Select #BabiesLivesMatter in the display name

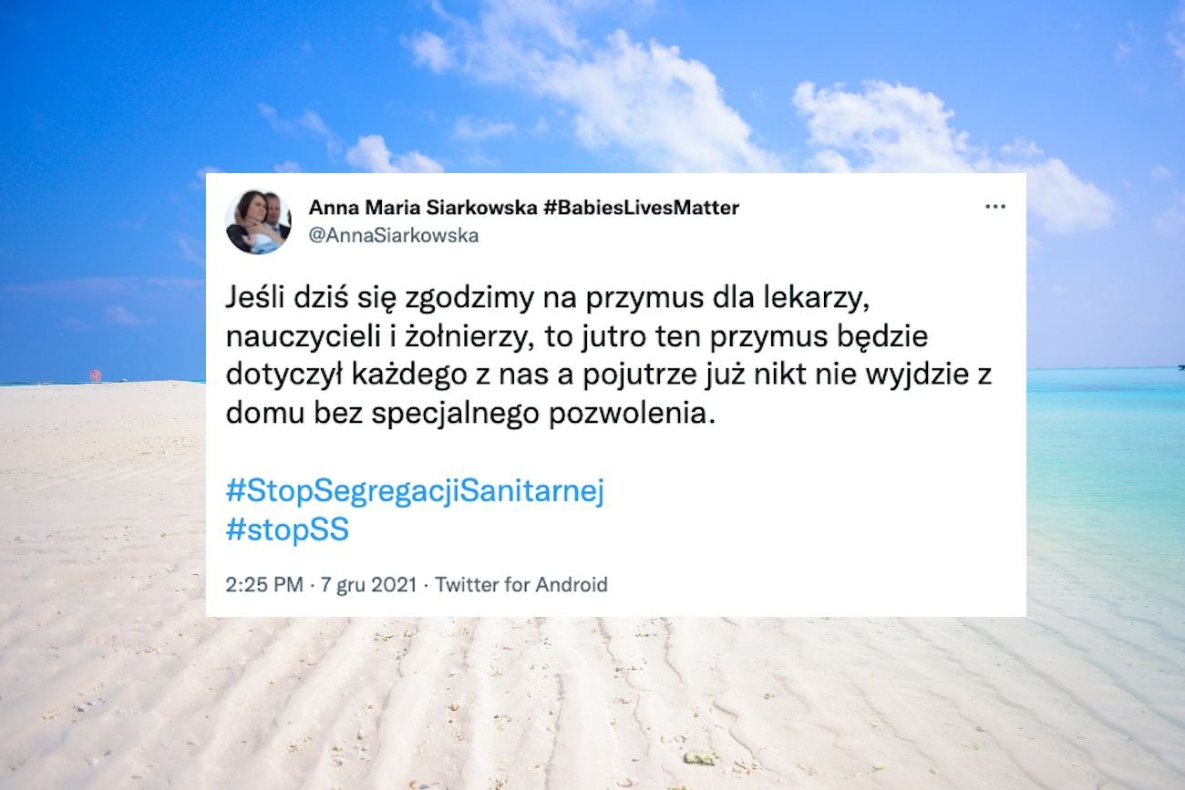coord(641,208)
